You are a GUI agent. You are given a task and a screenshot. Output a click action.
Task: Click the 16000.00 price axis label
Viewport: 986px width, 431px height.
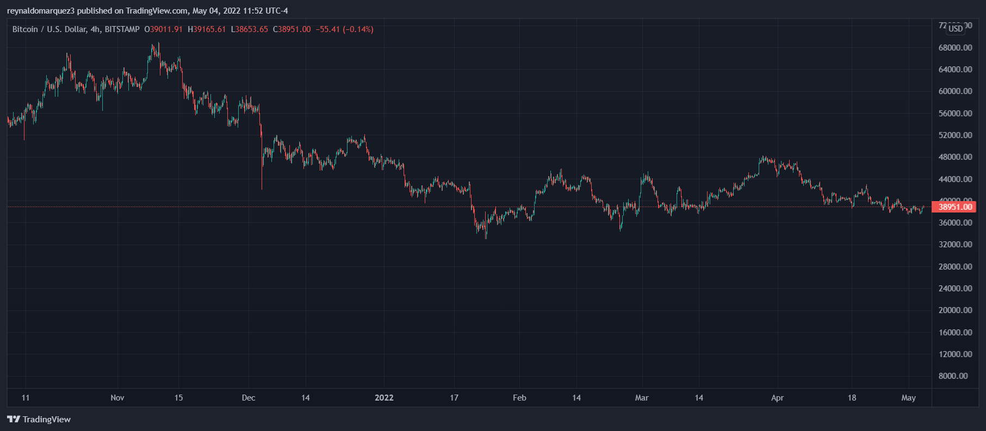click(x=955, y=333)
